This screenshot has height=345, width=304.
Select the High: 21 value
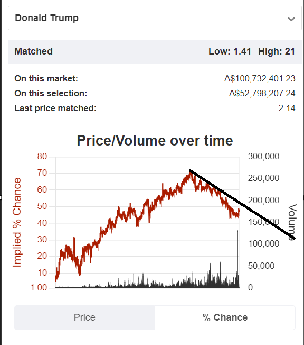pyautogui.click(x=277, y=51)
